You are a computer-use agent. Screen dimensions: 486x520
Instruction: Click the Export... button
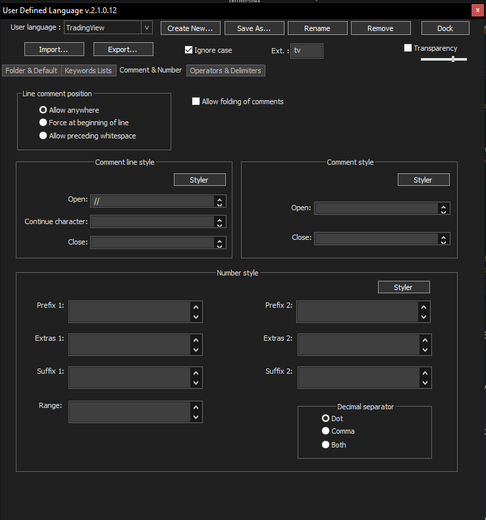click(123, 49)
